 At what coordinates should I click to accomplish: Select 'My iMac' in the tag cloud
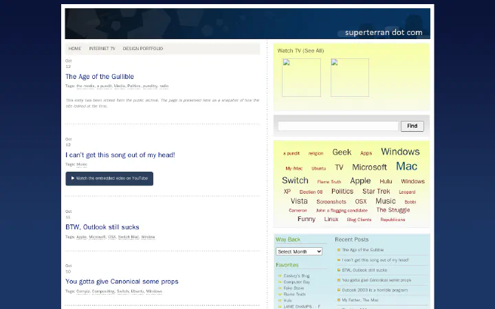coord(294,169)
